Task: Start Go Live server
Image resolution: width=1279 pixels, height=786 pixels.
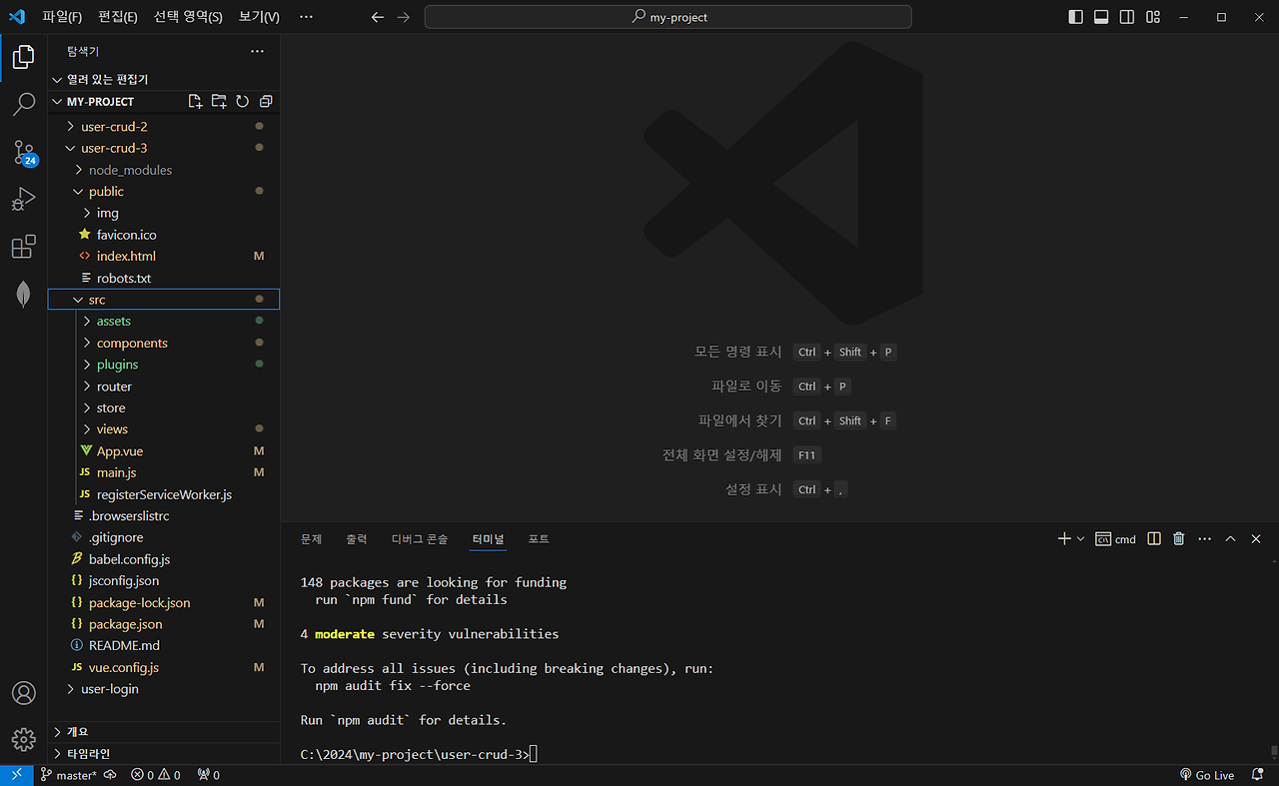Action: 1206,775
